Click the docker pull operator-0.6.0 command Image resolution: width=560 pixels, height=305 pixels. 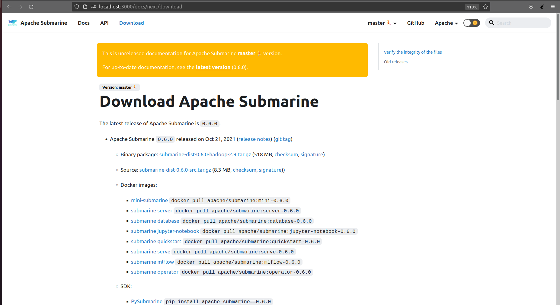coord(246,272)
